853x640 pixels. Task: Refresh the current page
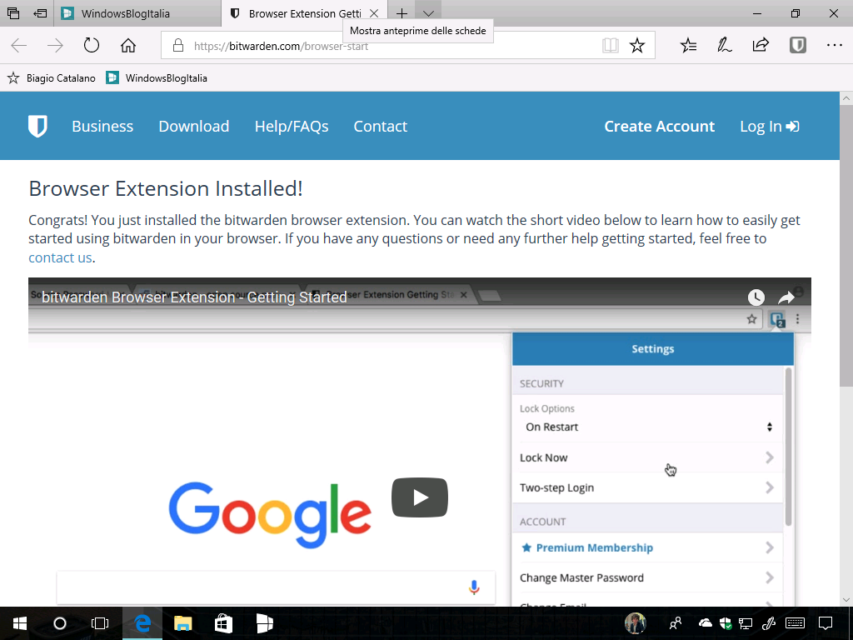point(92,45)
